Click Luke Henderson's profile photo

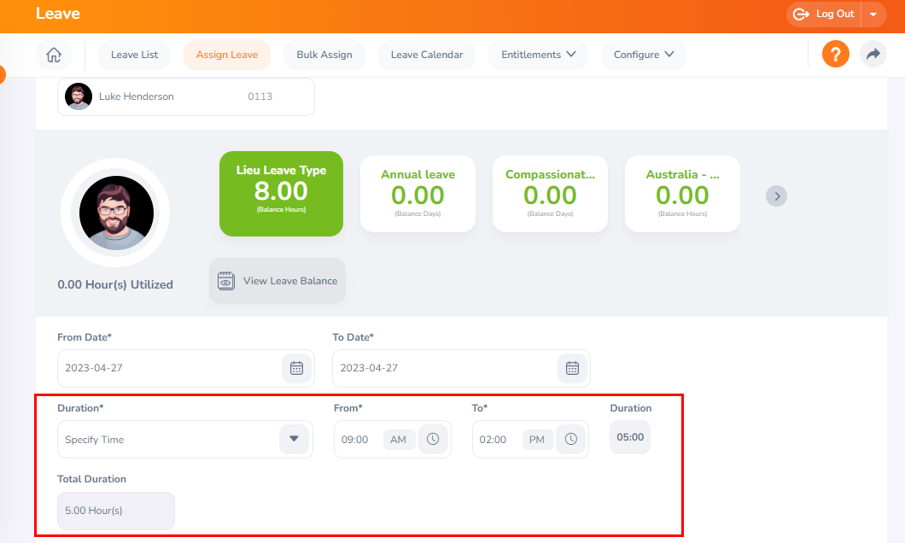[78, 96]
